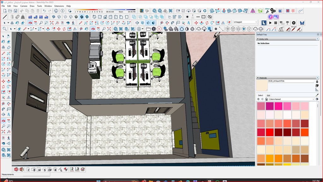Click the material name field 0028_AntiqueWhite
Screen dimensions: 323x182
pos(291,81)
